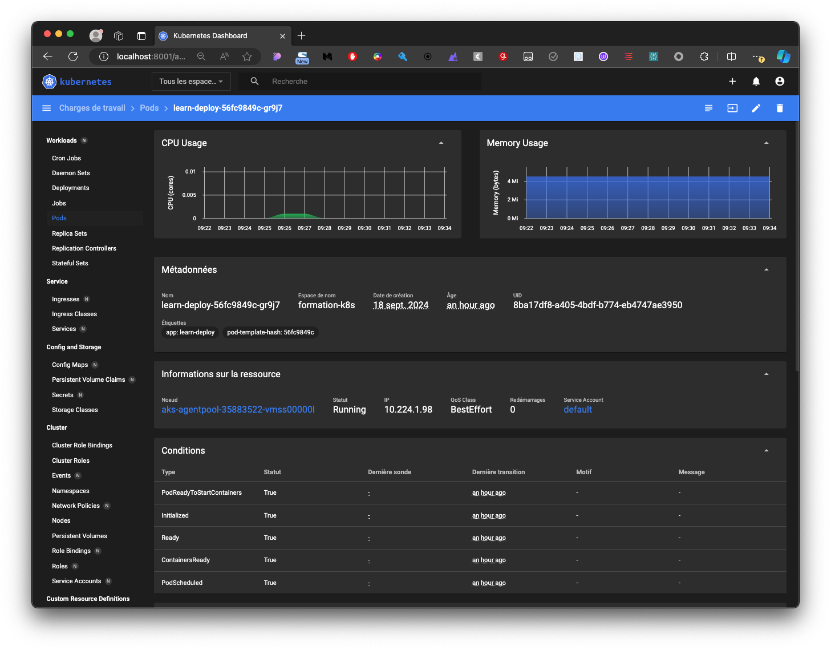Select Config Maps in the sidebar
Image resolution: width=831 pixels, height=650 pixels.
pos(70,365)
